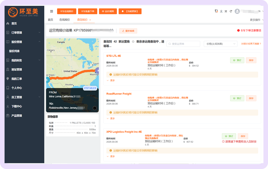Click 保存 for RoadRunner Freight
Screen dimensions: 268x169
(251, 98)
